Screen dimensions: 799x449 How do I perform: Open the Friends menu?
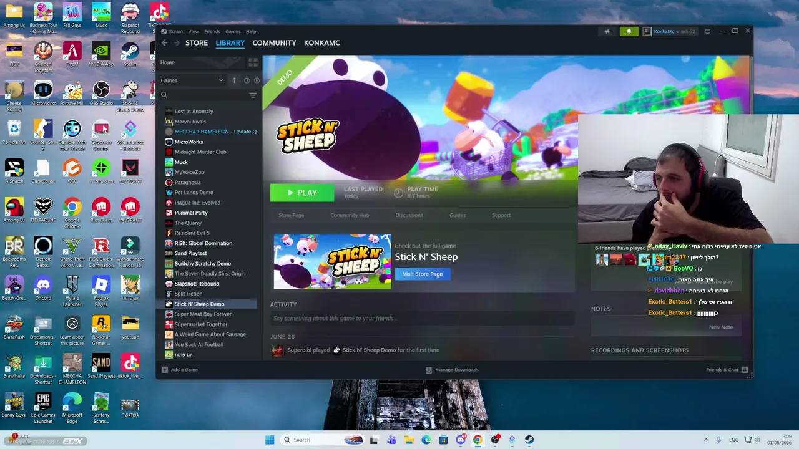212,31
